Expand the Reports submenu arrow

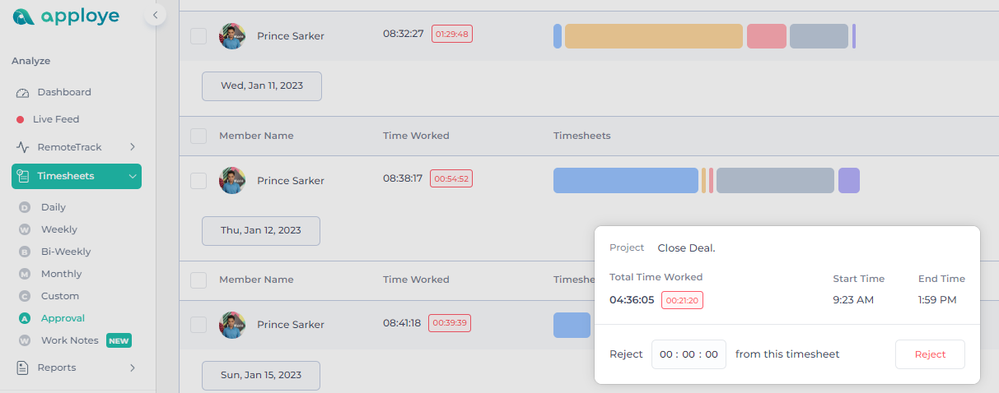[133, 368]
